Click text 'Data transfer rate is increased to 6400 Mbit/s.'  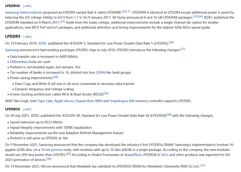click(x=44, y=57)
